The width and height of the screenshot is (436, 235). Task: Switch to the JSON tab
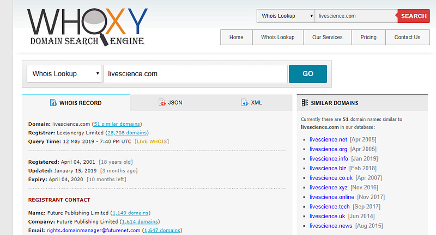point(171,102)
